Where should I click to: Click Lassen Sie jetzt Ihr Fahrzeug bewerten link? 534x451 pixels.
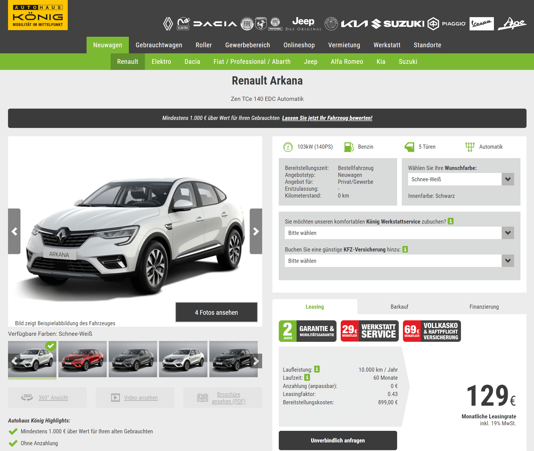point(327,118)
